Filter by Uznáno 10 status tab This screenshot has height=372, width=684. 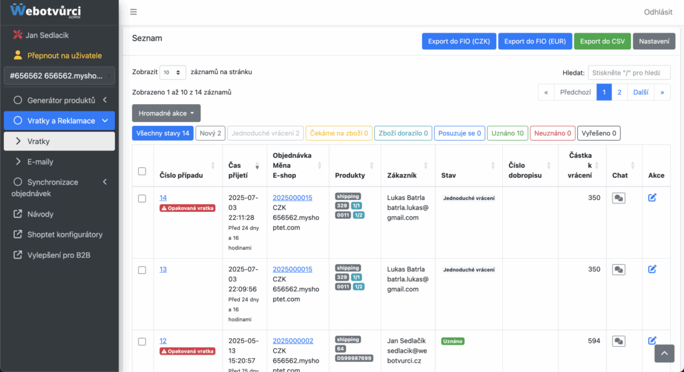[508, 133]
